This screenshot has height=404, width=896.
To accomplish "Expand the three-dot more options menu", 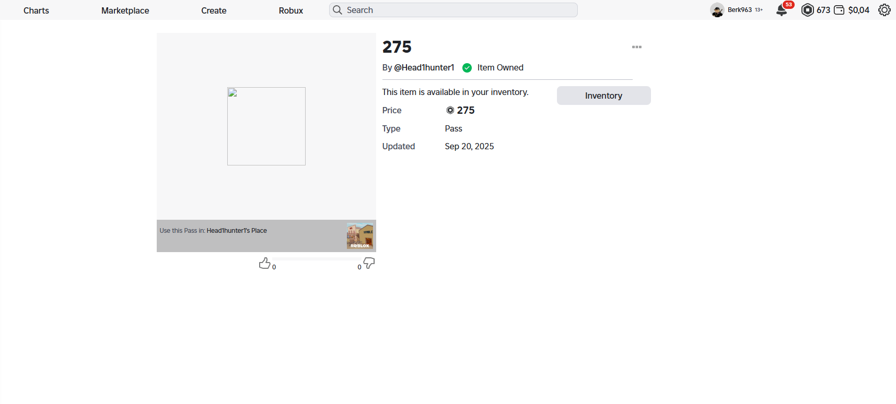I will 636,47.
